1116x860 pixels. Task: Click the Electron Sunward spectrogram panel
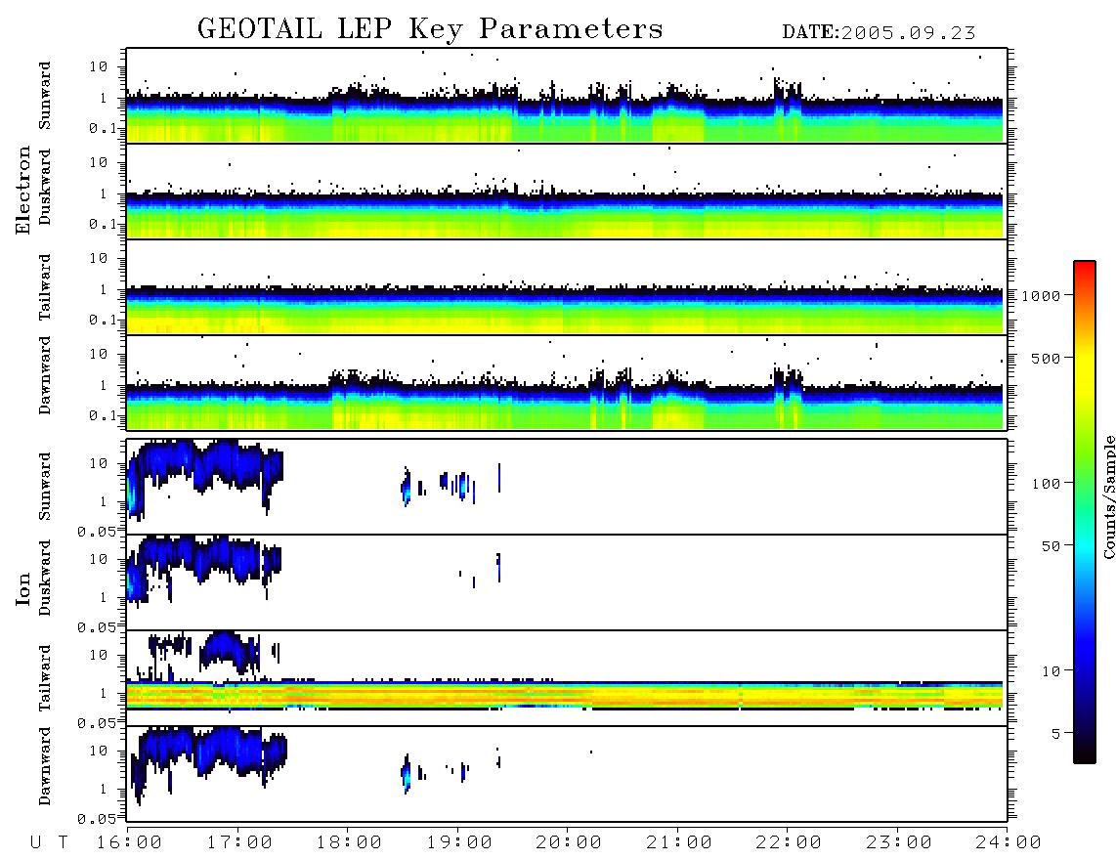click(x=567, y=96)
